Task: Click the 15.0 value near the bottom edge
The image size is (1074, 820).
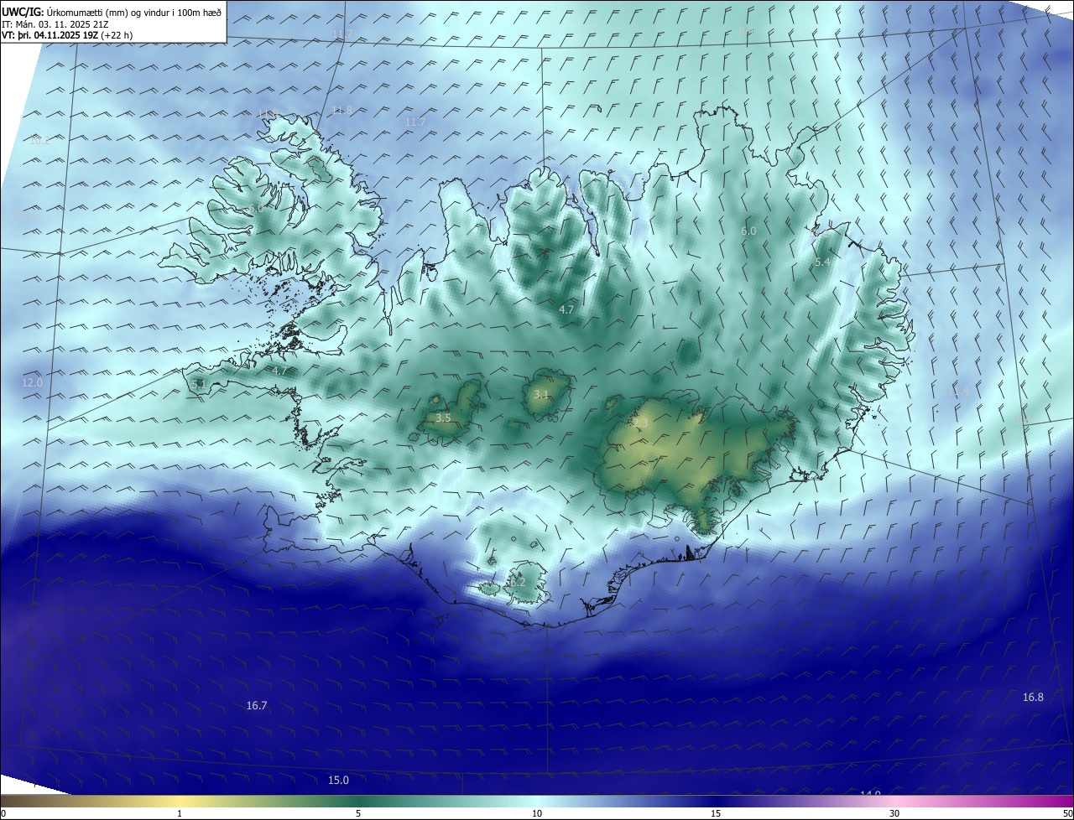Action: (x=338, y=781)
